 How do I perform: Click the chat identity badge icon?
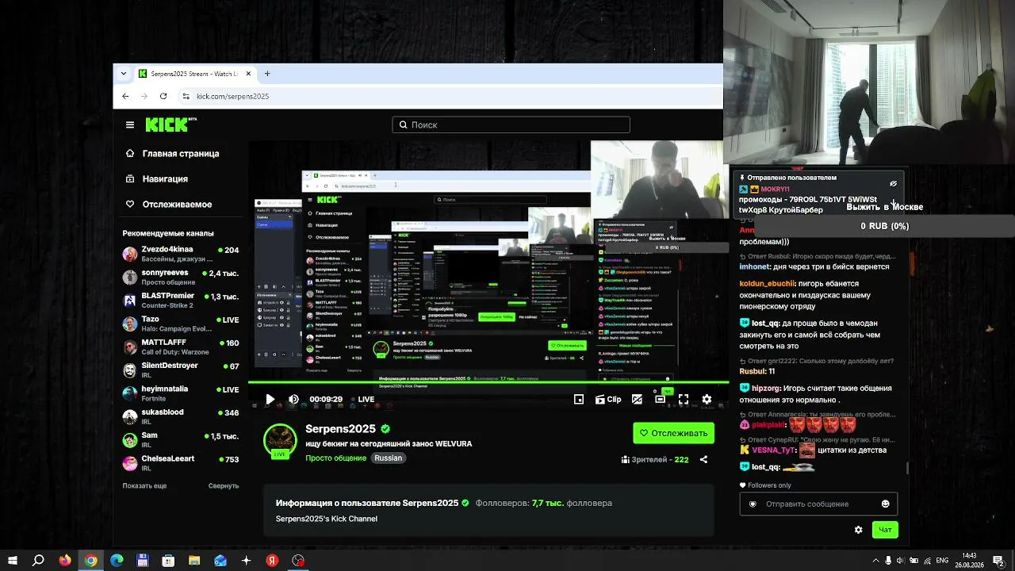point(753,504)
